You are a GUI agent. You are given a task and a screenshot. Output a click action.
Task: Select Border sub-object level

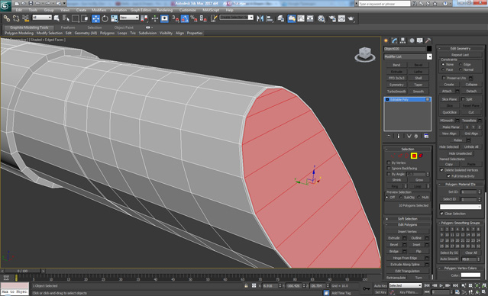[x=407, y=156]
